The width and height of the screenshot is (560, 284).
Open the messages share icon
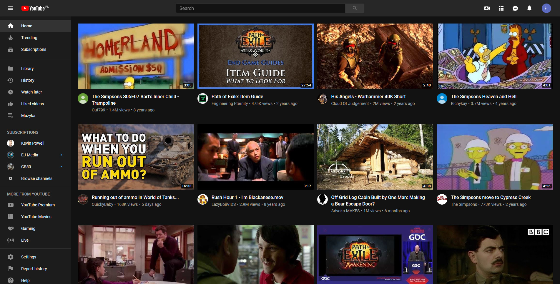515,8
